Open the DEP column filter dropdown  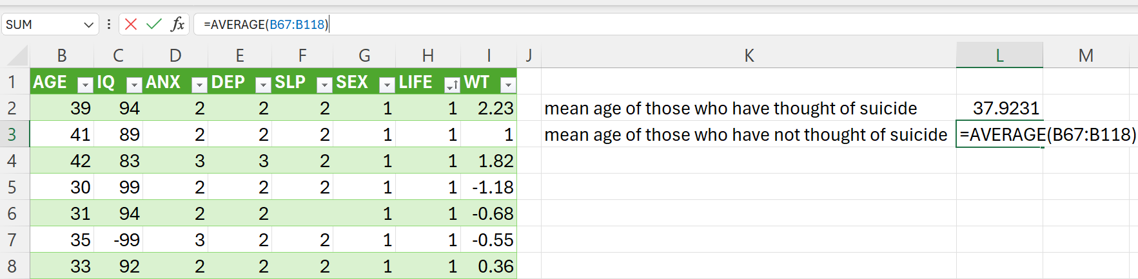point(262,84)
